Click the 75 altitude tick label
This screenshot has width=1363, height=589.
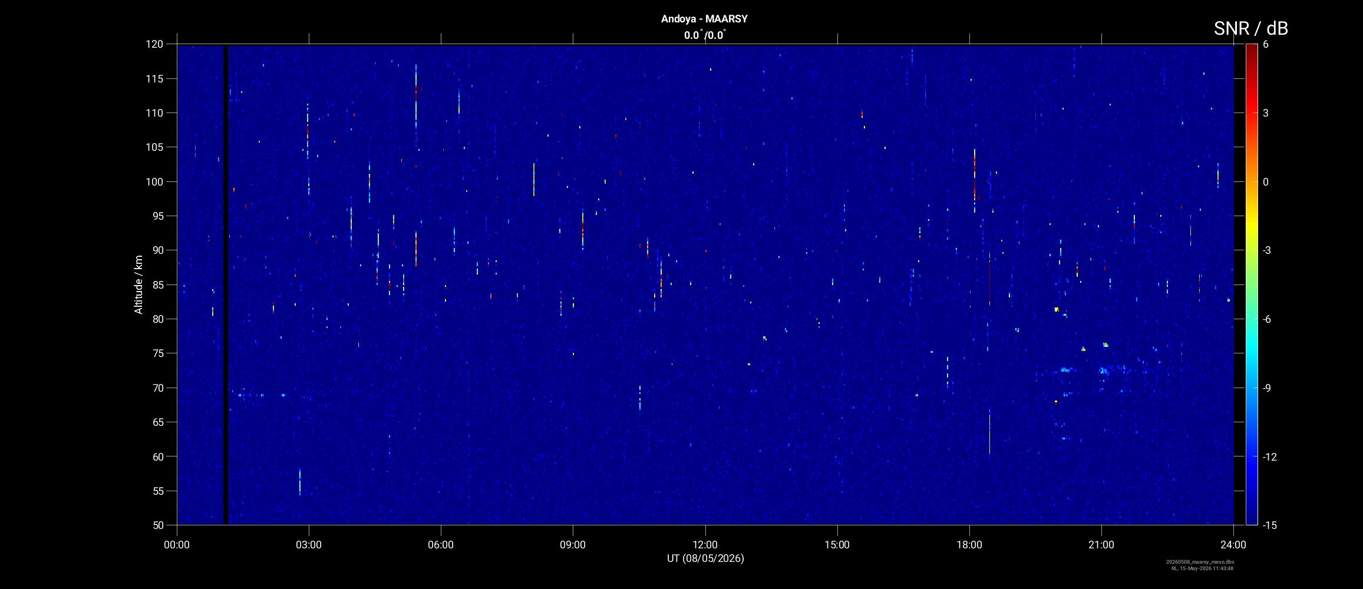click(x=157, y=353)
